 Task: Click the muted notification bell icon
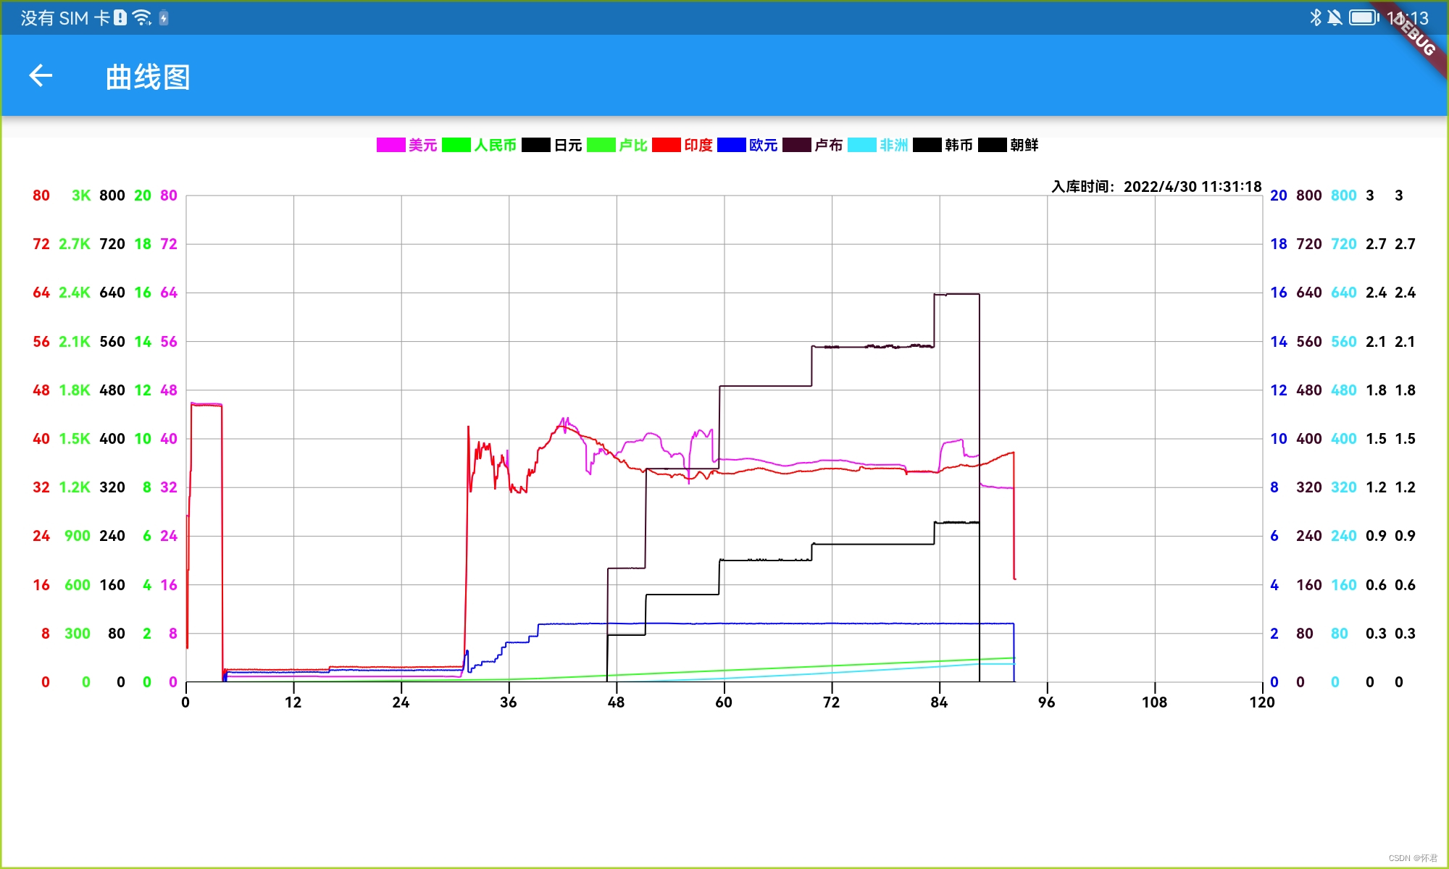[1335, 17]
